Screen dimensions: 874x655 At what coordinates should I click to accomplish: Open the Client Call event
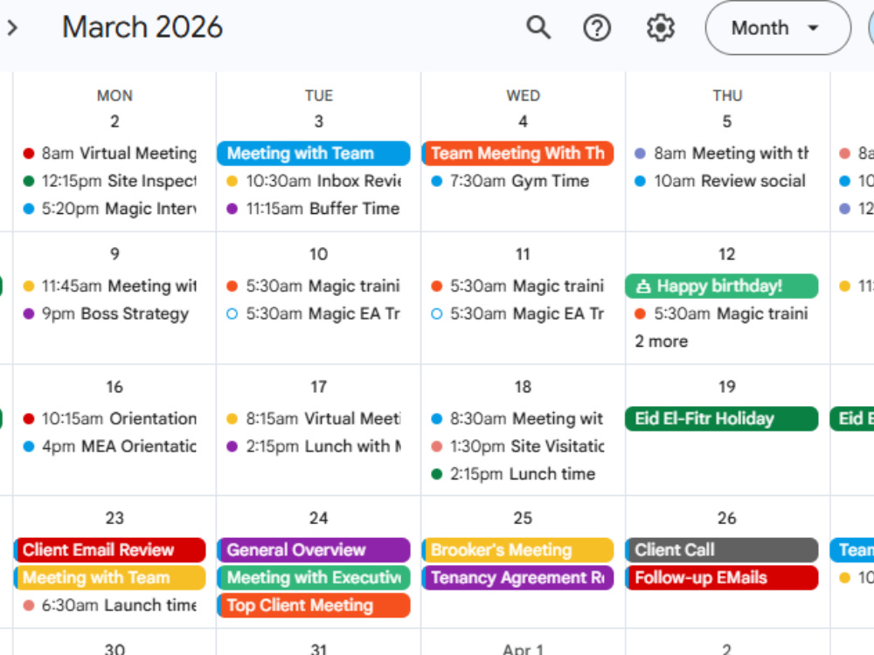[x=722, y=549]
